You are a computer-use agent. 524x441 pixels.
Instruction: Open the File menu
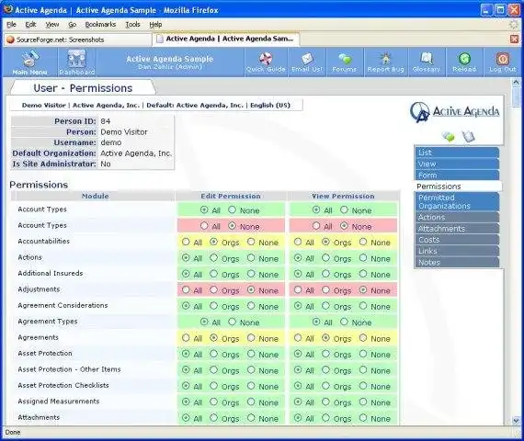(x=11, y=25)
